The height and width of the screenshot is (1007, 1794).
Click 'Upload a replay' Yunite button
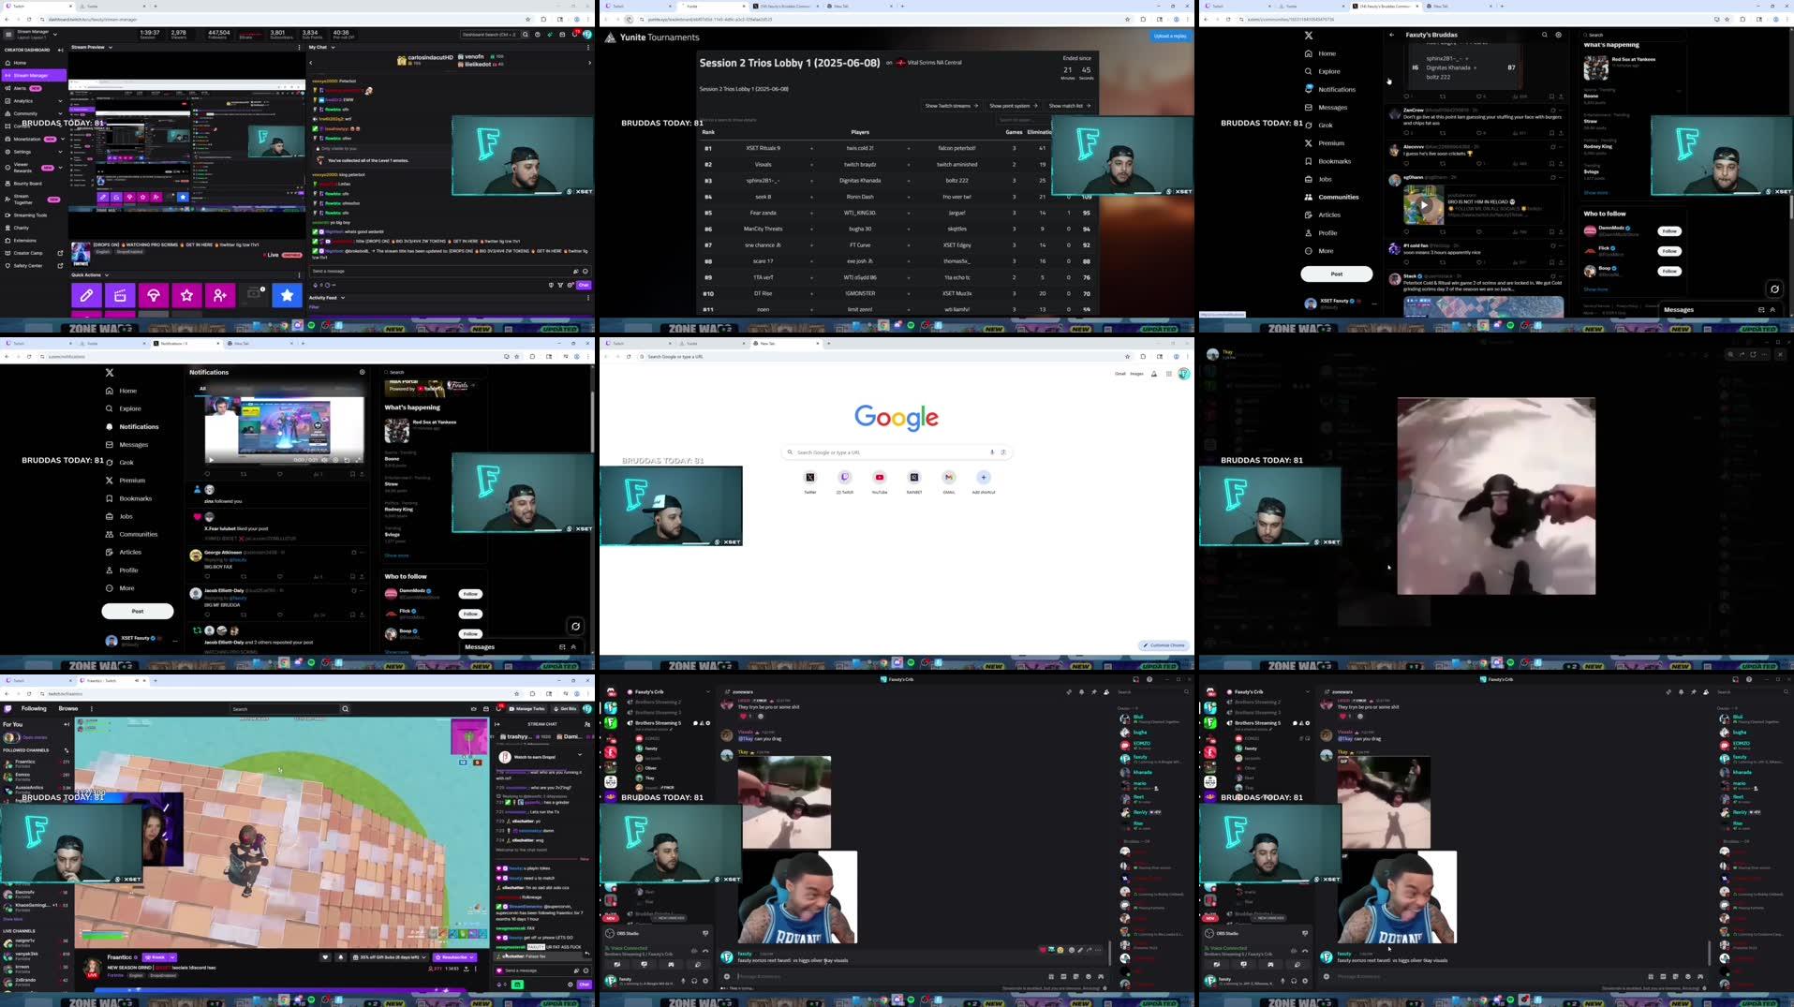pyautogui.click(x=1170, y=37)
